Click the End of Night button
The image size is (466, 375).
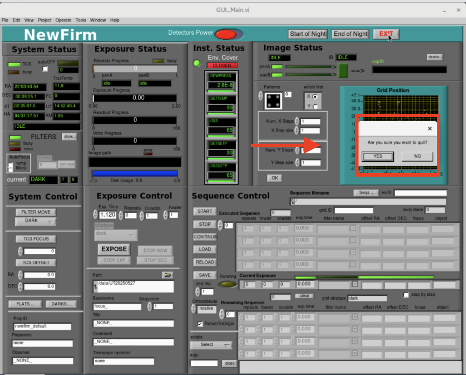click(350, 34)
